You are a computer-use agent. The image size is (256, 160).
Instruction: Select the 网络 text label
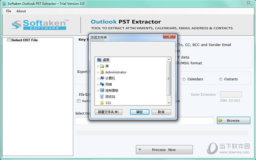(x=108, y=85)
